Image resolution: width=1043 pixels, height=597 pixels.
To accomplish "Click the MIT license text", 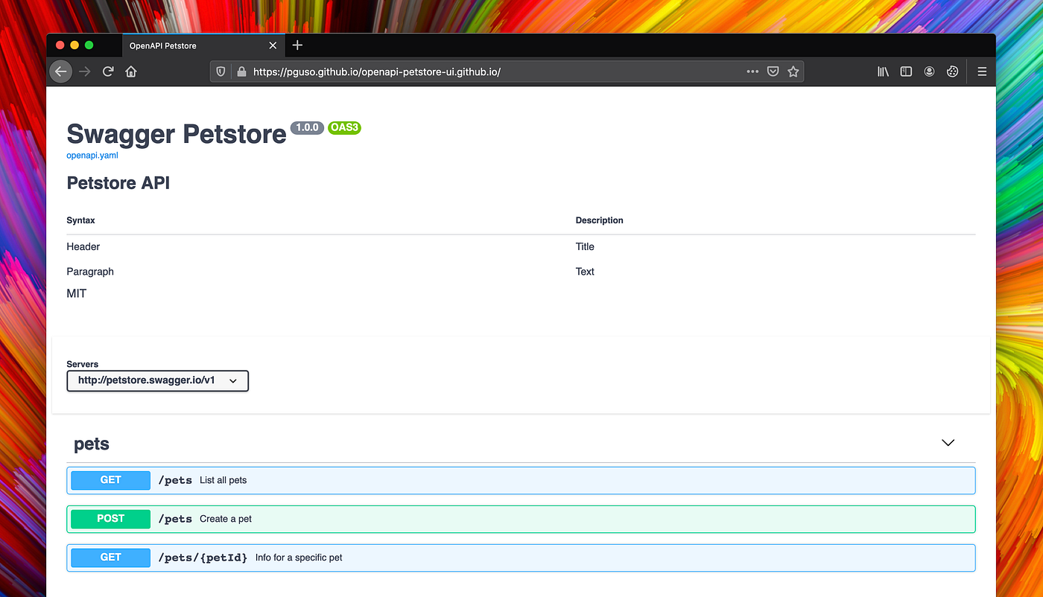I will tap(77, 294).
